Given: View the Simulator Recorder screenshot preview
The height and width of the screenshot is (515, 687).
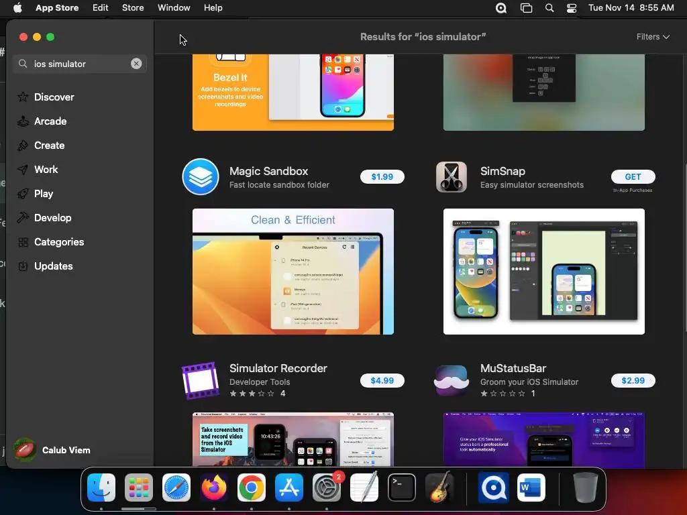Looking at the screenshot, I should [293, 439].
